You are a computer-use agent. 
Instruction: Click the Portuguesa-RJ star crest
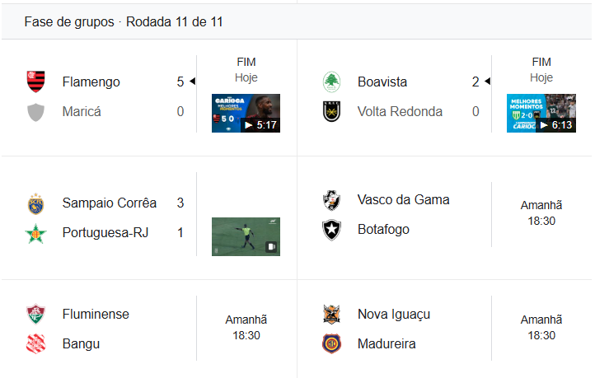click(x=35, y=233)
